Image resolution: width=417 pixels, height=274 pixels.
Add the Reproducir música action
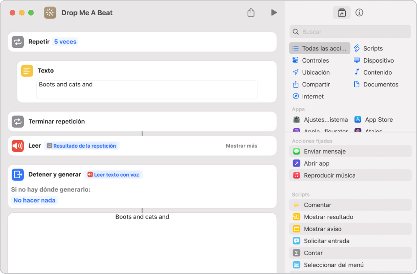[x=350, y=176]
